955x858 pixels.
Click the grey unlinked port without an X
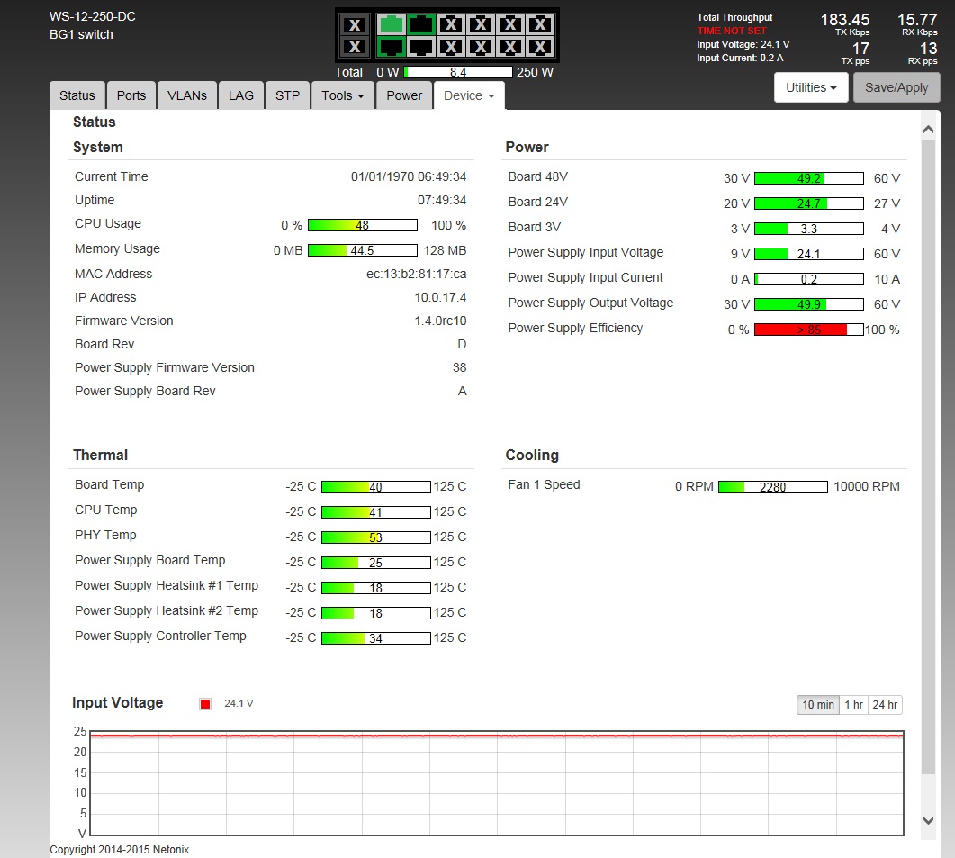(420, 46)
